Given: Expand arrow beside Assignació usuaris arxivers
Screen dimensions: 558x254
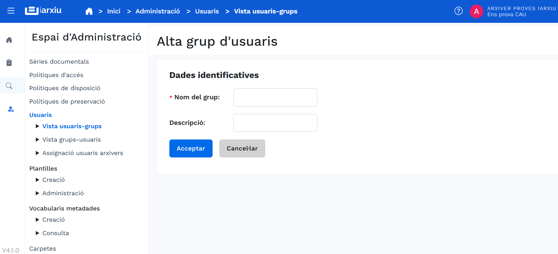Looking at the screenshot, I should coord(37,153).
